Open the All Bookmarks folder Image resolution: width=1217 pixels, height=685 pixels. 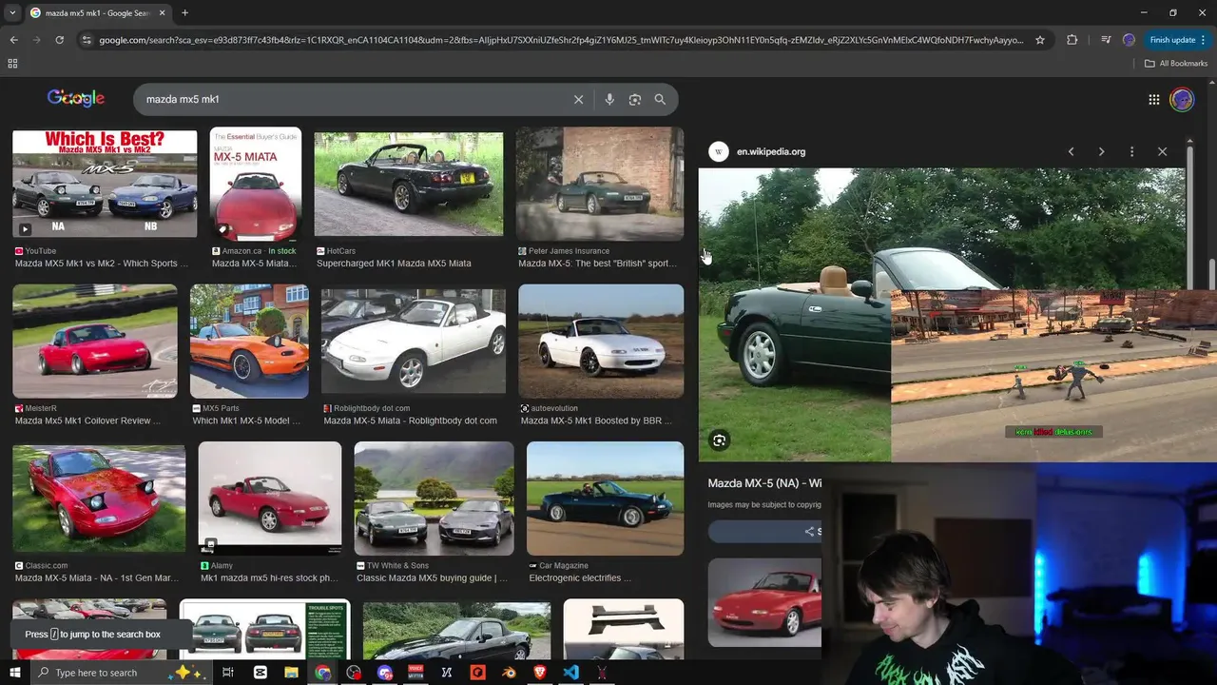(x=1176, y=63)
